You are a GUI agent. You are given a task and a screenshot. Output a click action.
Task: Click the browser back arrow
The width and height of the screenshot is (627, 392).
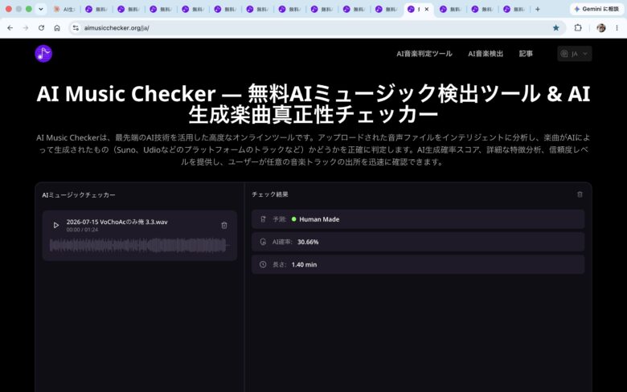10,28
